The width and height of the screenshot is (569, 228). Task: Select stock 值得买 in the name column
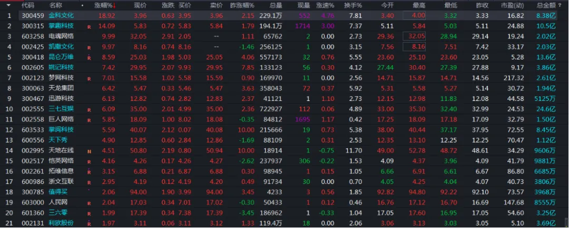click(x=58, y=192)
